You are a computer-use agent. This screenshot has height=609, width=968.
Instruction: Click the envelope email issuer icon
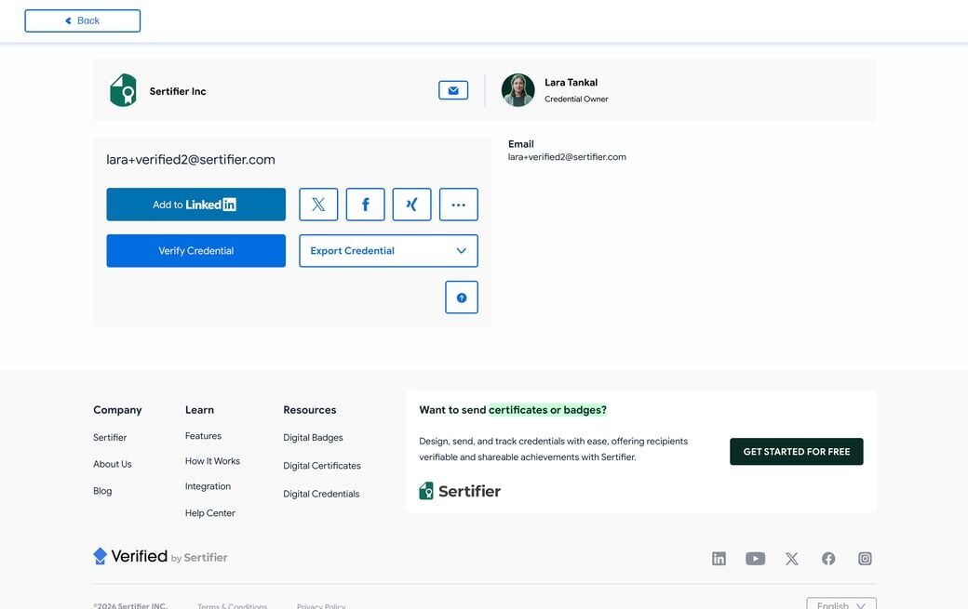click(x=453, y=90)
